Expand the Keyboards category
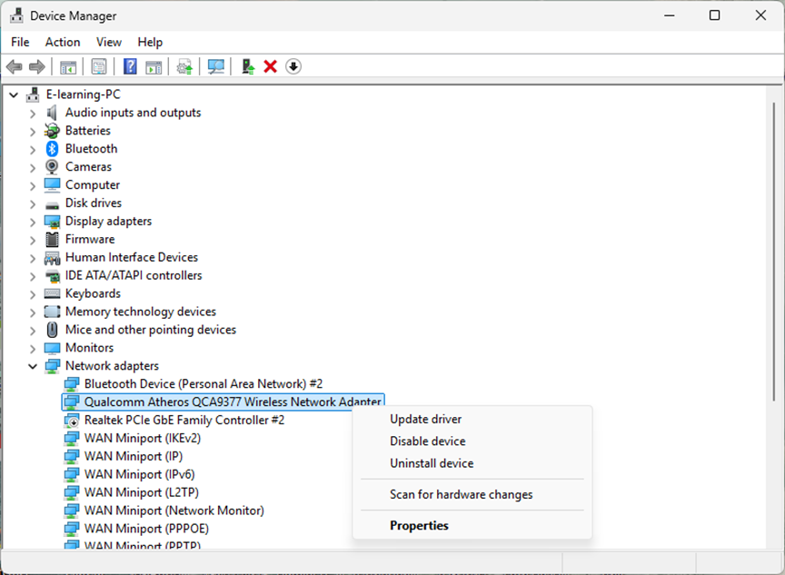Image resolution: width=785 pixels, height=575 pixels. pyautogui.click(x=33, y=293)
